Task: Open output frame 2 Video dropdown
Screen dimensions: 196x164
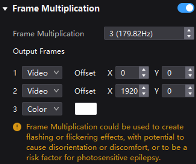Action: click(x=42, y=91)
